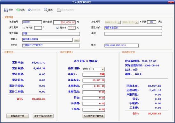Focus the 单据编号 field showing 0000001
The height and width of the screenshot is (123, 175).
coord(32,22)
